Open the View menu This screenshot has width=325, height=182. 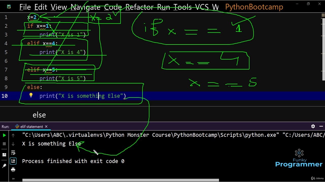(x=59, y=7)
